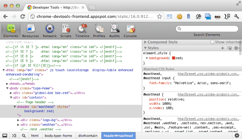Expand the div logo-bg node
The image size is (242, 139).
(x=18, y=120)
